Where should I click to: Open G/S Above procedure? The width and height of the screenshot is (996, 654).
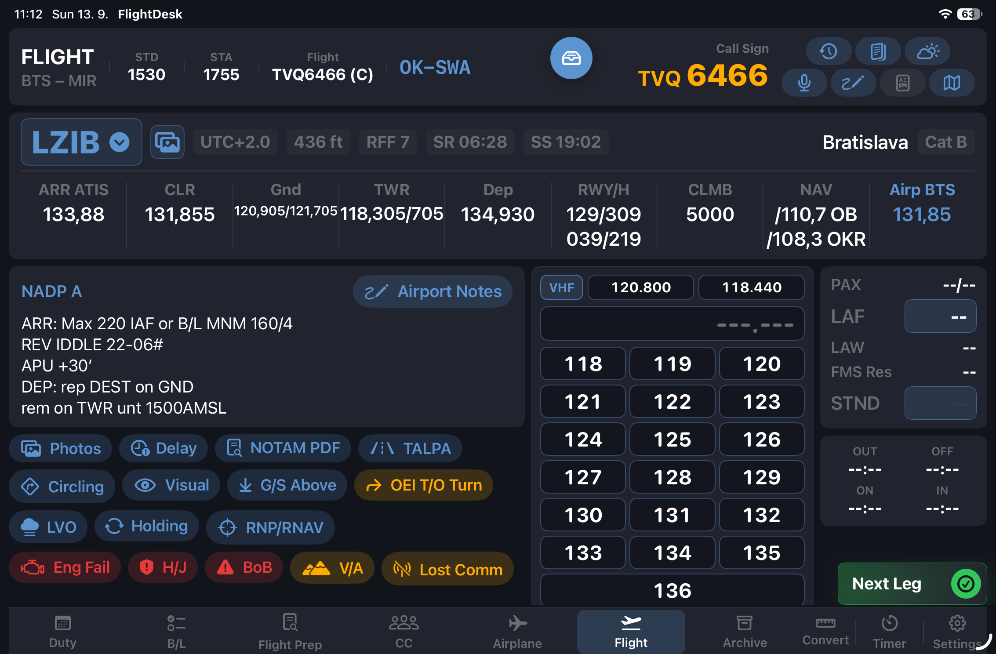[287, 485]
